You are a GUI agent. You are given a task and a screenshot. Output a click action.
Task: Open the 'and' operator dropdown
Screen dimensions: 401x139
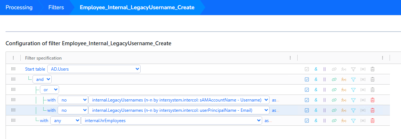42,79
